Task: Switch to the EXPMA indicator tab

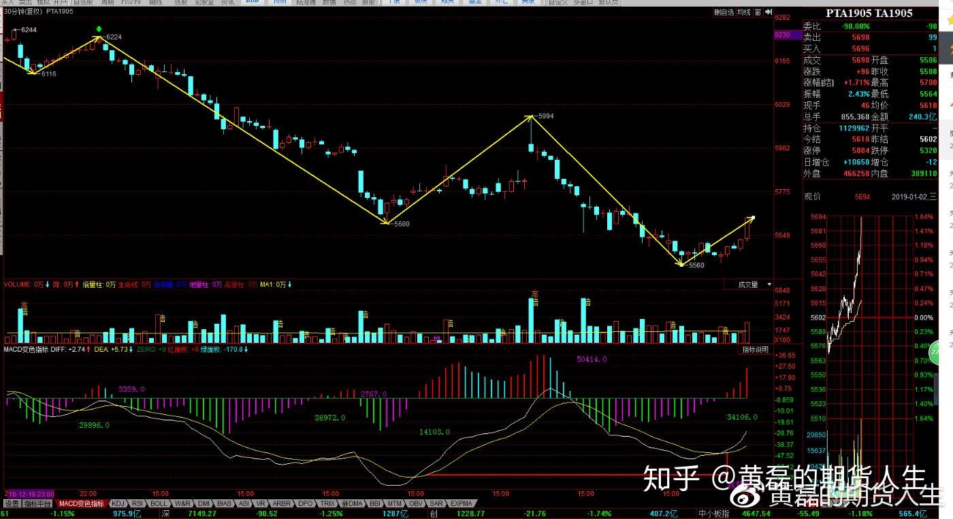Action: [x=461, y=504]
